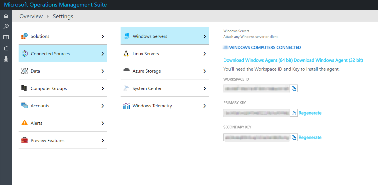
Task: Click the copy icon next to Workspace ID
Action: 294,88
